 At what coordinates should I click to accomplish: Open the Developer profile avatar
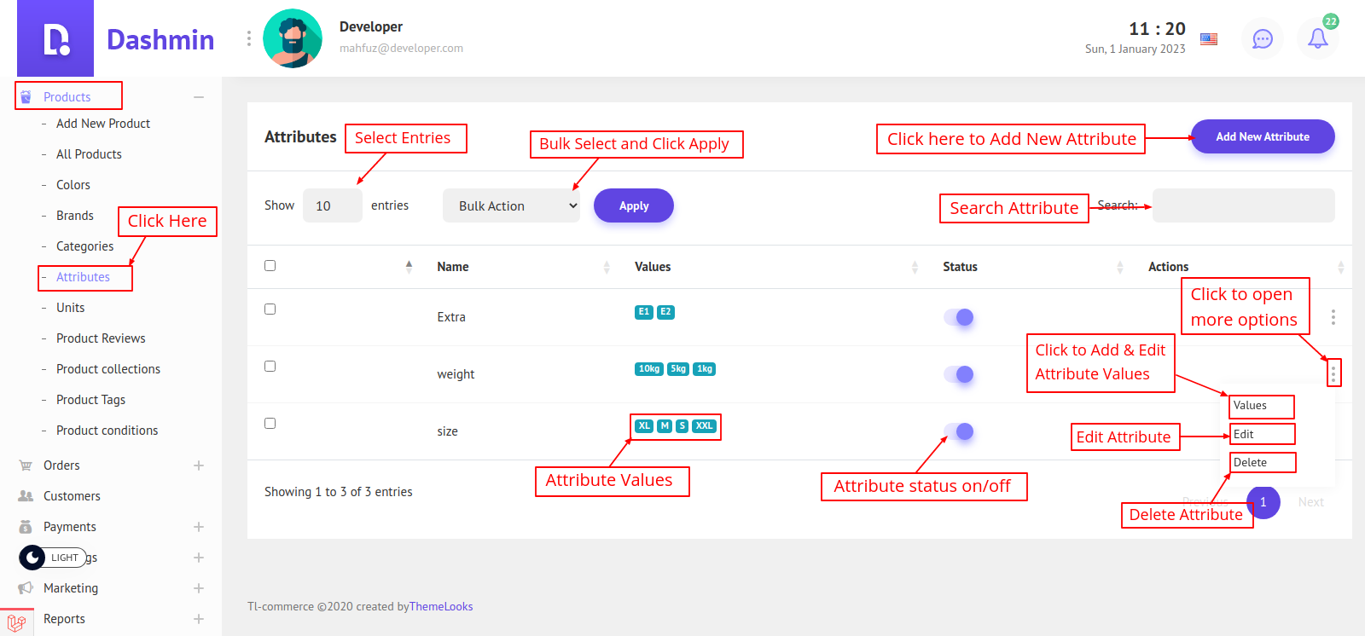[x=293, y=39]
